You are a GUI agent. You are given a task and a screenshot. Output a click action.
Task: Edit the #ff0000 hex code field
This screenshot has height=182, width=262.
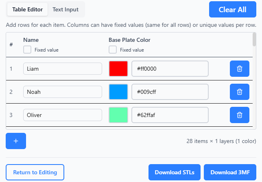pyautogui.click(x=170, y=69)
